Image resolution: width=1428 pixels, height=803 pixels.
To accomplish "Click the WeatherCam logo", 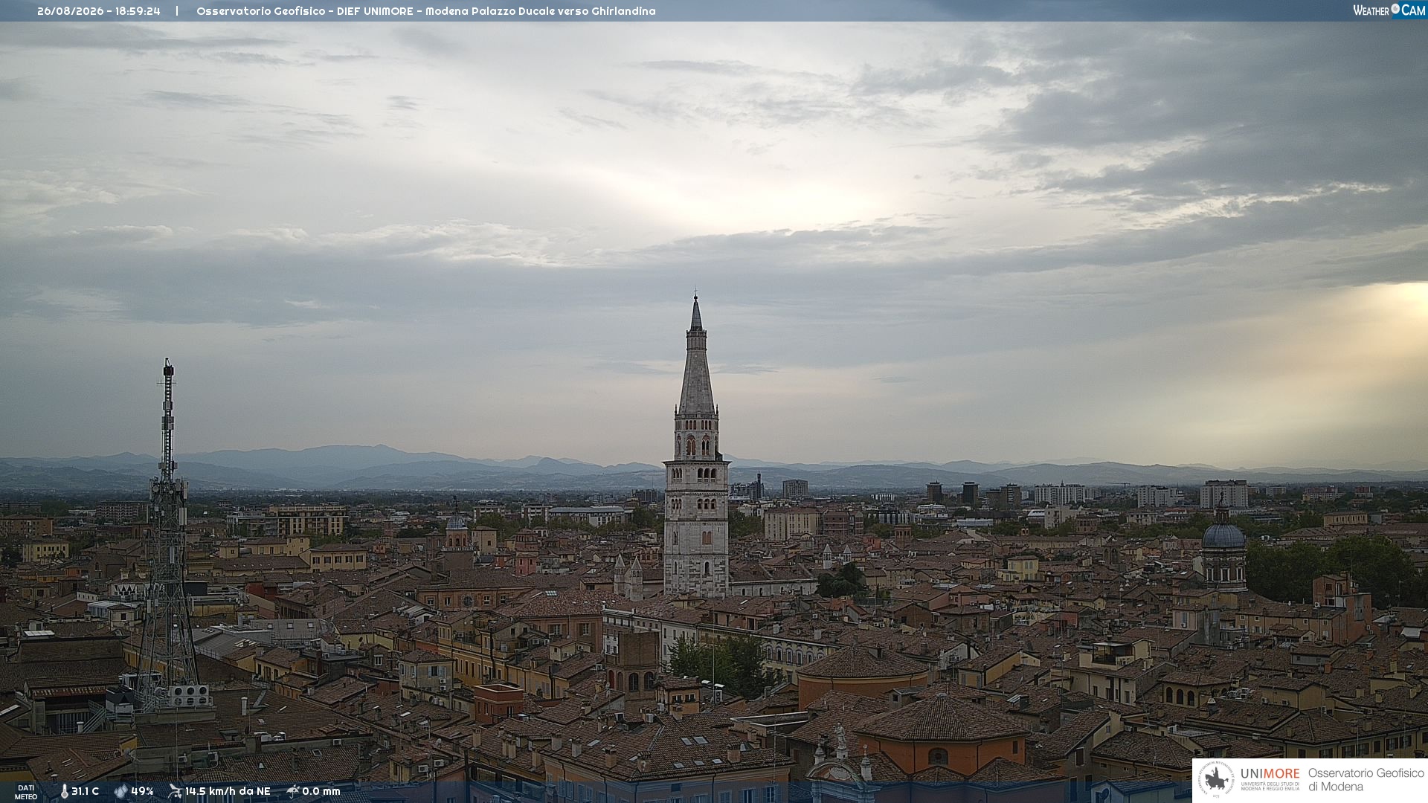I will point(1389,10).
